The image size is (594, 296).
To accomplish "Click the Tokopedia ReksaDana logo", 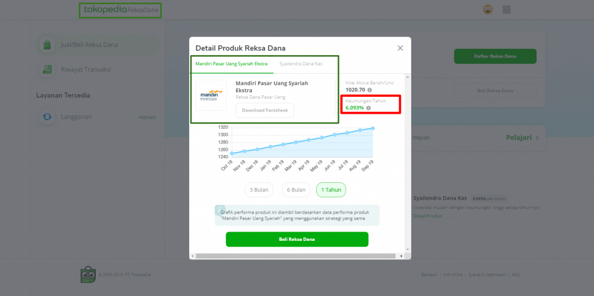I will click(x=120, y=10).
